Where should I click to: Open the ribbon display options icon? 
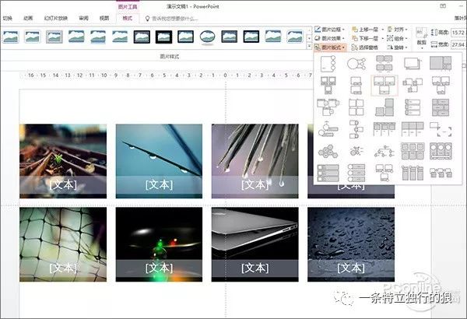point(443,5)
